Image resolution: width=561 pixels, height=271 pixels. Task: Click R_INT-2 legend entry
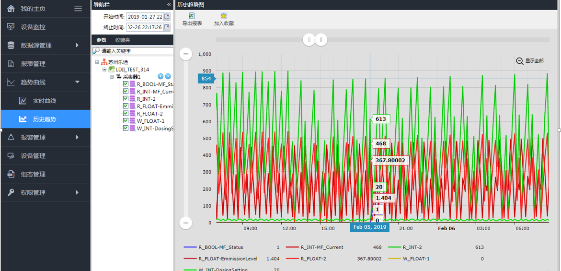coord(436,247)
